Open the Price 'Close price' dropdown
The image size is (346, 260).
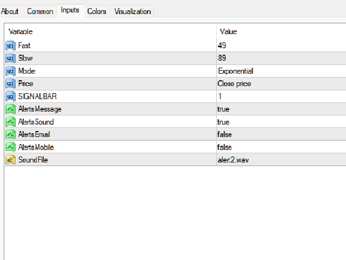click(x=234, y=83)
